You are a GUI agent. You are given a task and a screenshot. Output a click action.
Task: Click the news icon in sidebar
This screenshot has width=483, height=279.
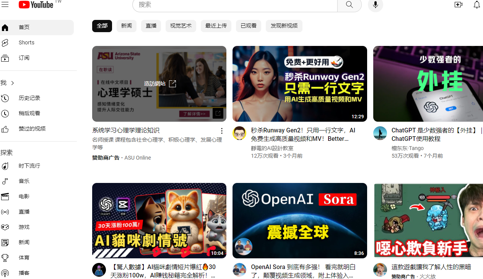pyautogui.click(x=5, y=243)
